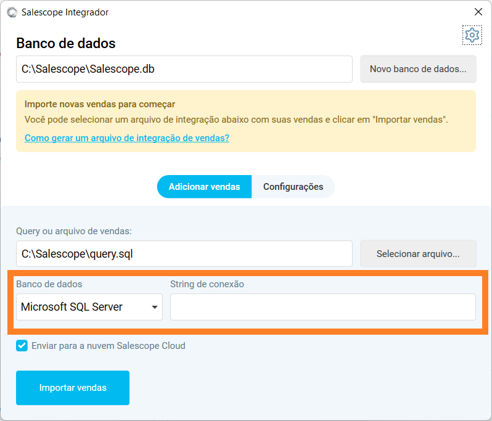The height and width of the screenshot is (421, 492).
Task: Switch to the Adicionar vendas tab
Action: click(x=204, y=187)
